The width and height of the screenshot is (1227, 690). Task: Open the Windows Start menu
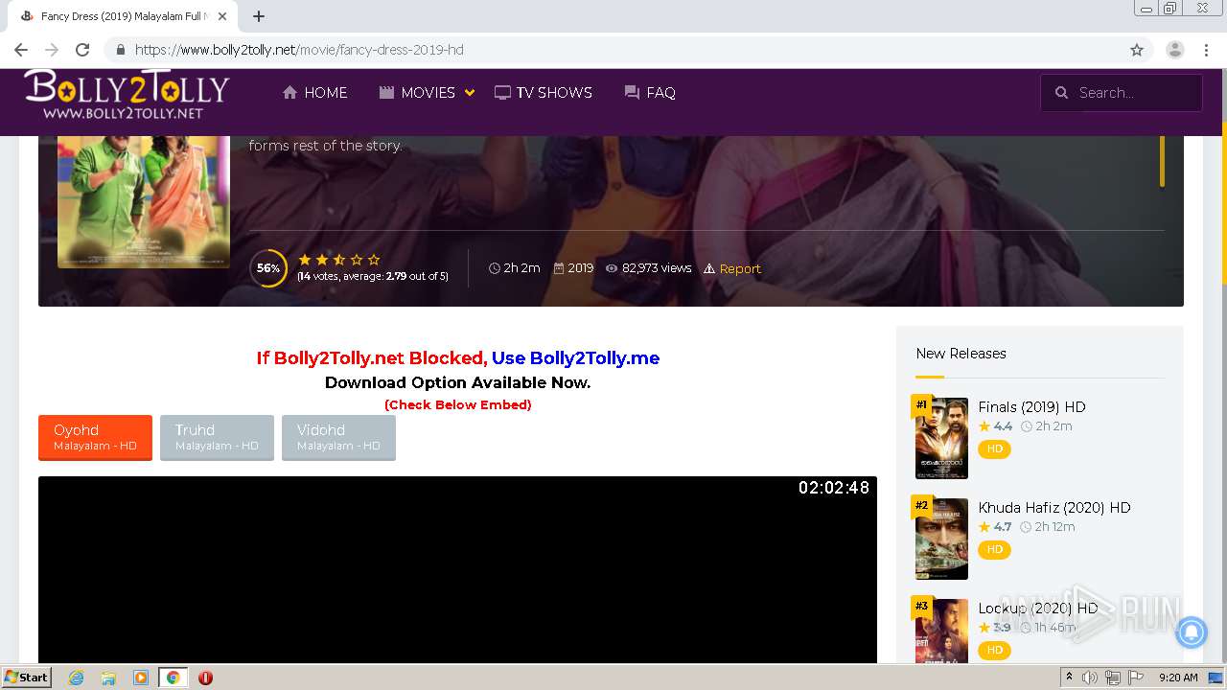(x=26, y=678)
